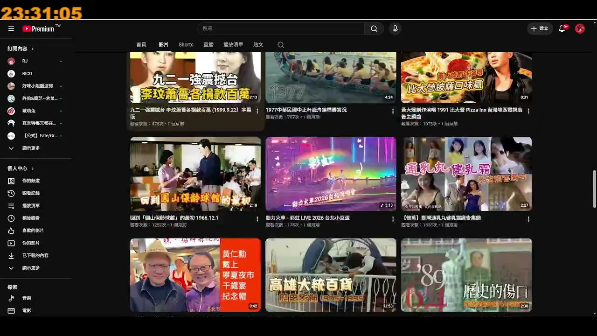Play the 高雄大統百貨 thumbnail

pos(331,275)
